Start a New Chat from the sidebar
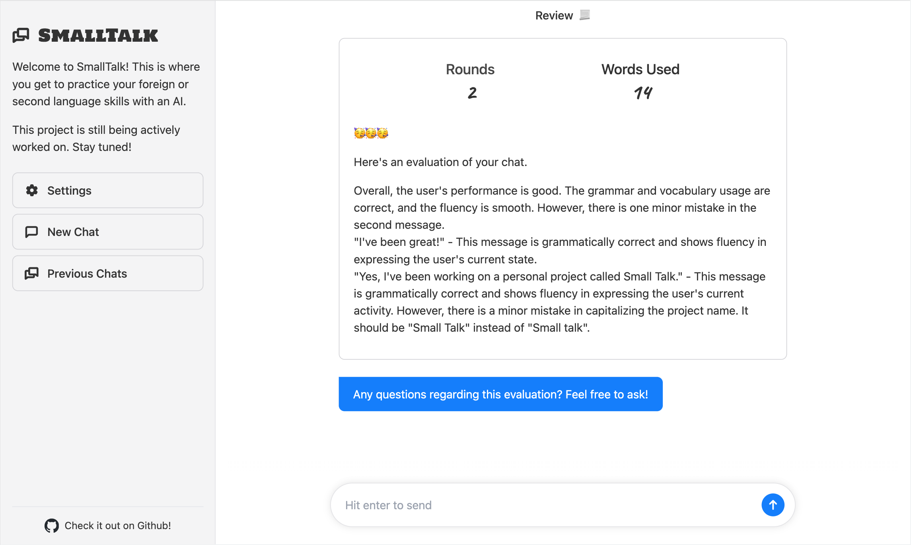 [x=108, y=232]
